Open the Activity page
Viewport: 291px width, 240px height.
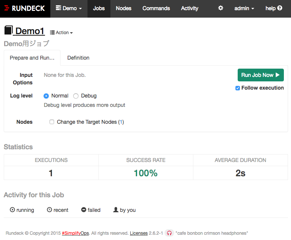(x=190, y=9)
